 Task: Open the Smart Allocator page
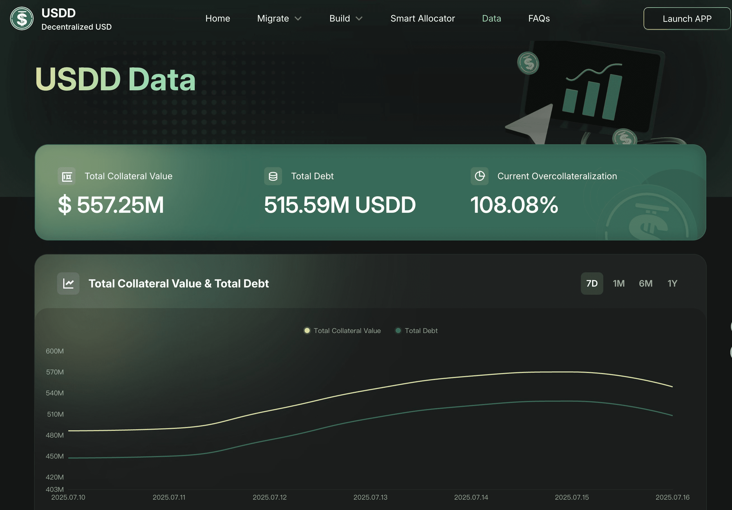(x=423, y=18)
